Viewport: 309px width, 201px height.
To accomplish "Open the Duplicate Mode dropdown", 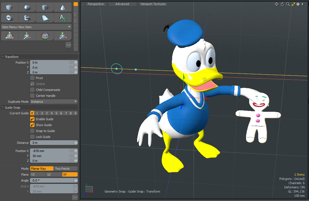I will tap(54, 102).
